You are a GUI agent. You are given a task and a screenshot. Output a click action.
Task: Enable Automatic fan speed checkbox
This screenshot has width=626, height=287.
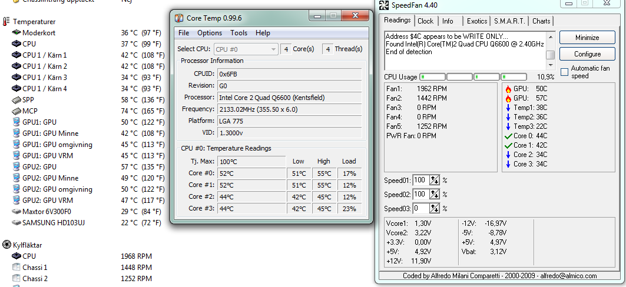click(565, 72)
